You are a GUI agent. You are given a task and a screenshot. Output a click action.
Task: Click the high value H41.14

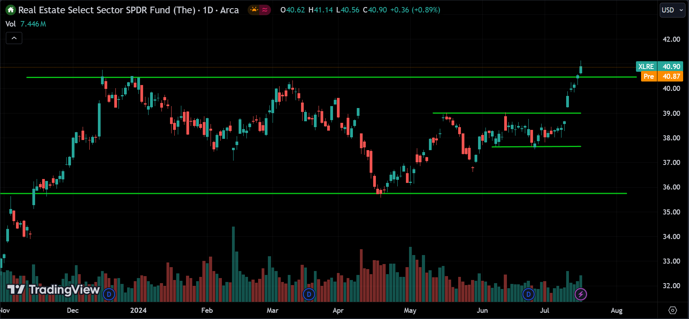point(321,10)
